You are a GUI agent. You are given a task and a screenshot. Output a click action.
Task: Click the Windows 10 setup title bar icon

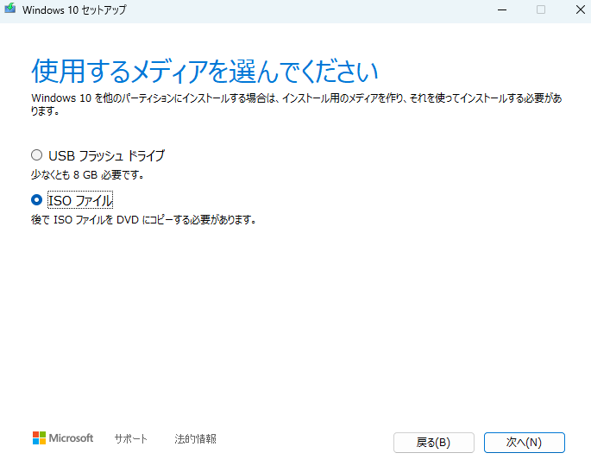10,9
